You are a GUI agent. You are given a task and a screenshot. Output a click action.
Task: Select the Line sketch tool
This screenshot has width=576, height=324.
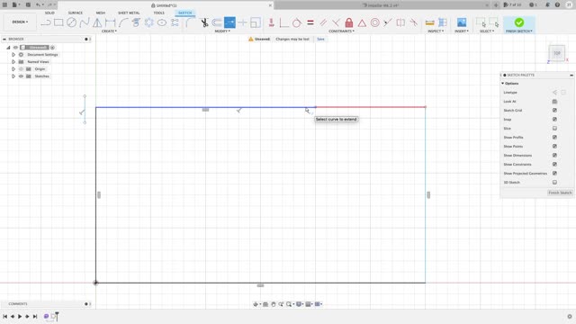[46, 22]
